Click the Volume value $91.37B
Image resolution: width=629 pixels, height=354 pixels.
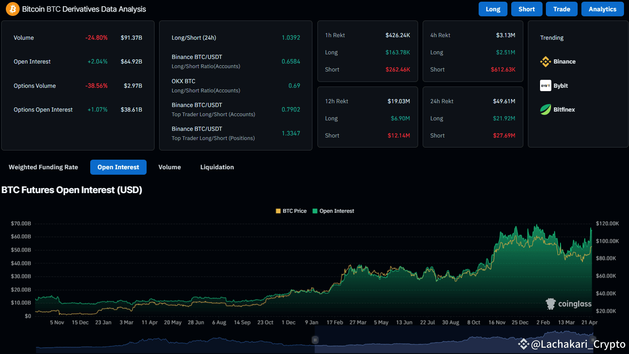(x=132, y=38)
